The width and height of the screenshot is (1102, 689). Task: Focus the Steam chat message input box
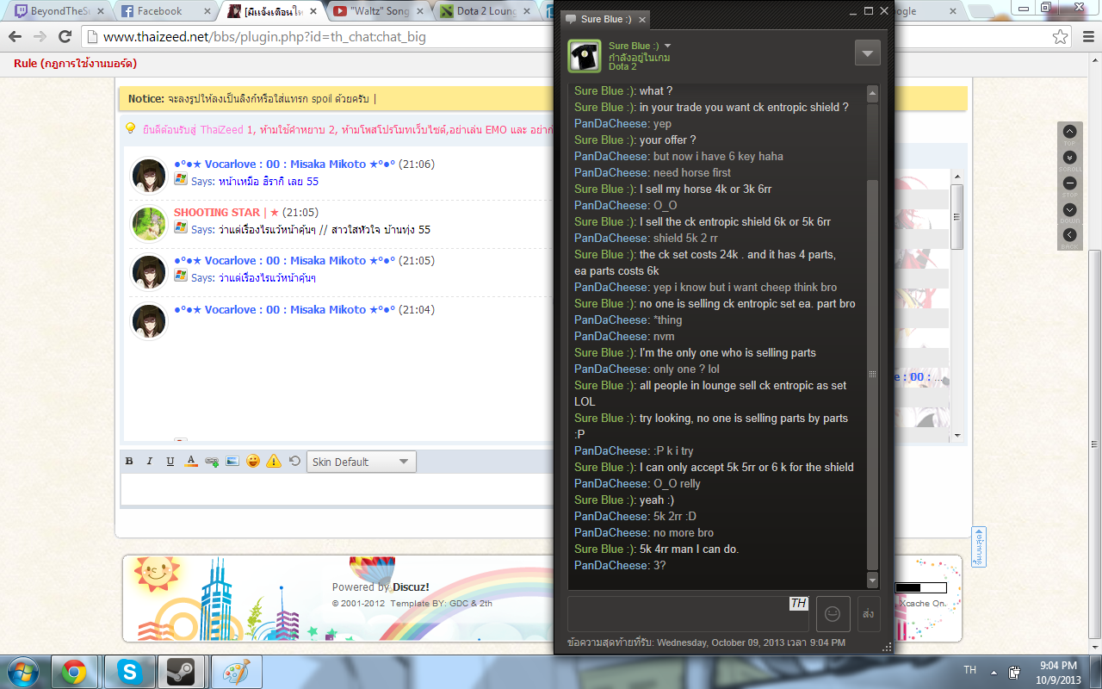point(688,613)
